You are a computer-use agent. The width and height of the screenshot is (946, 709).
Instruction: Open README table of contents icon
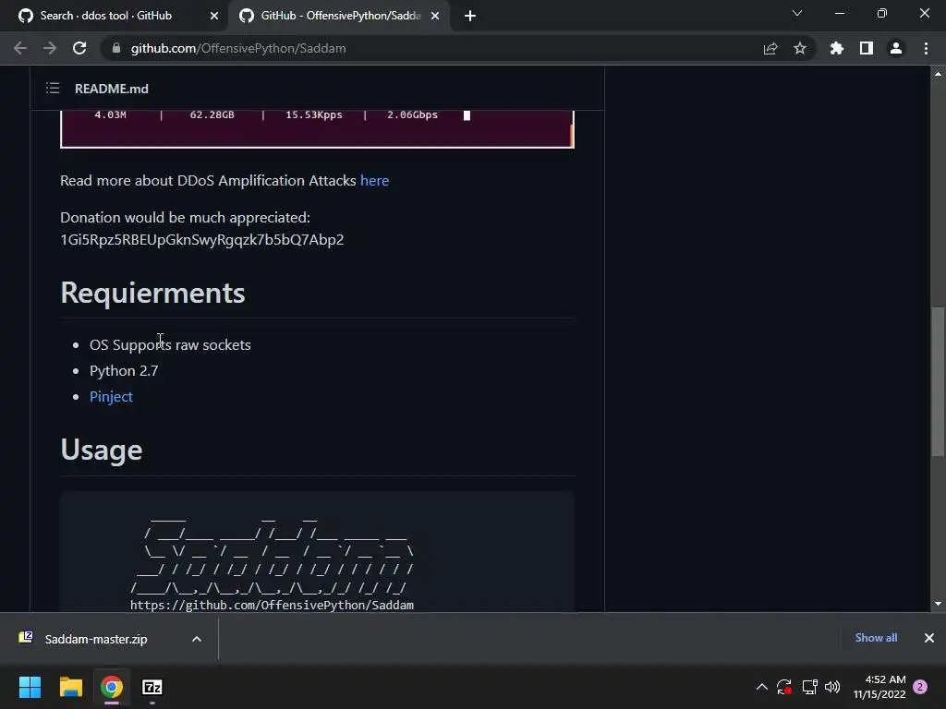53,89
